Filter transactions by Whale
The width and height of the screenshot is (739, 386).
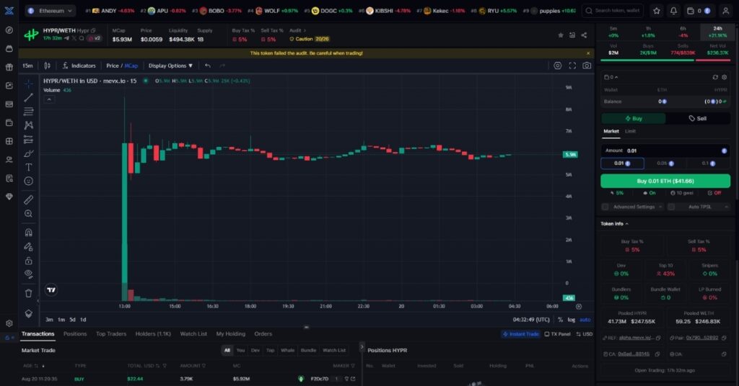point(287,350)
